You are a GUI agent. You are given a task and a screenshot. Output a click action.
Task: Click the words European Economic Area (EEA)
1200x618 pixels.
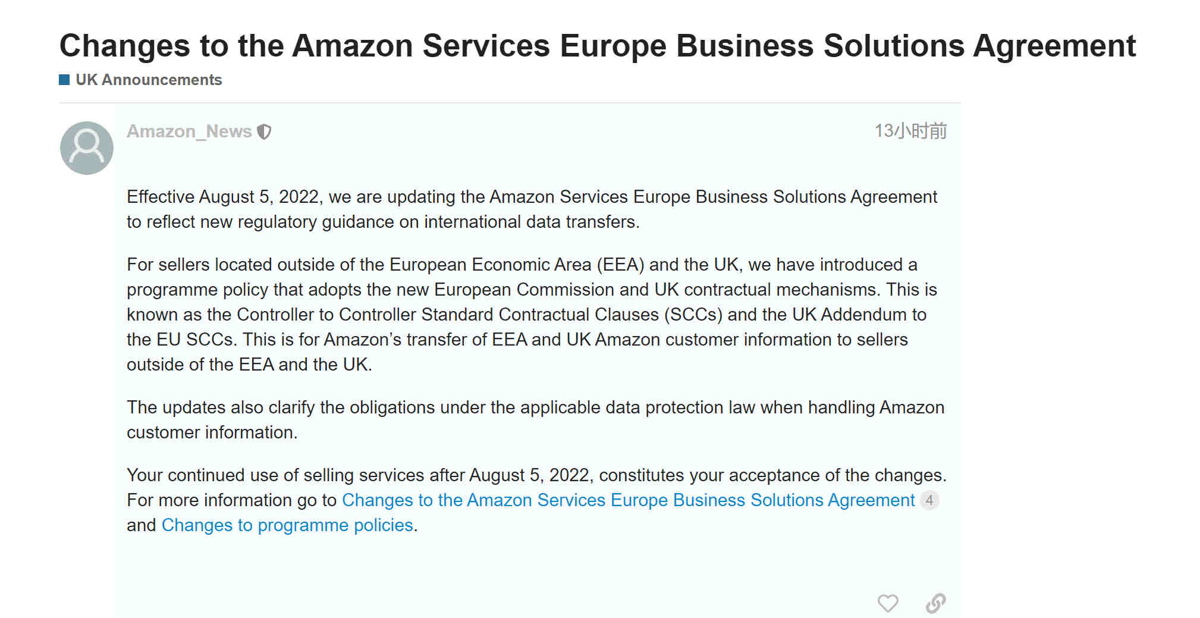tap(517, 265)
